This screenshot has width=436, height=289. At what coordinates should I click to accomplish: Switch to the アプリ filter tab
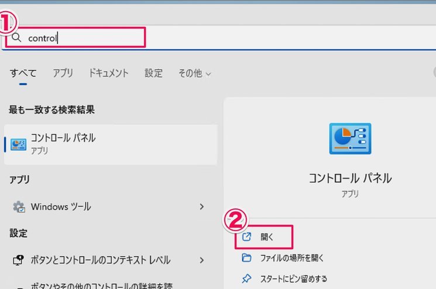point(63,73)
